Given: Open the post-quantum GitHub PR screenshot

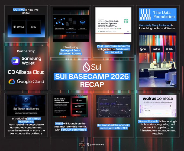Looking at the screenshot, I should [113, 25].
